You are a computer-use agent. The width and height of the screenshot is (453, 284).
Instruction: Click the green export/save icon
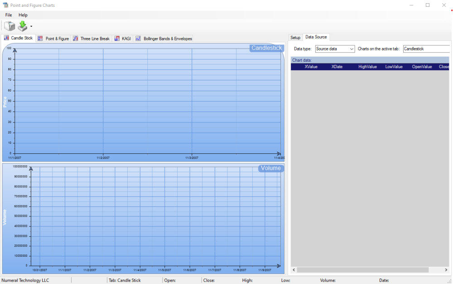(x=22, y=26)
